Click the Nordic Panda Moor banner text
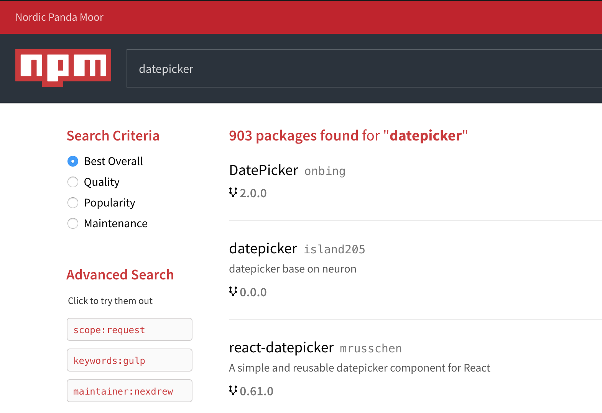 click(59, 17)
